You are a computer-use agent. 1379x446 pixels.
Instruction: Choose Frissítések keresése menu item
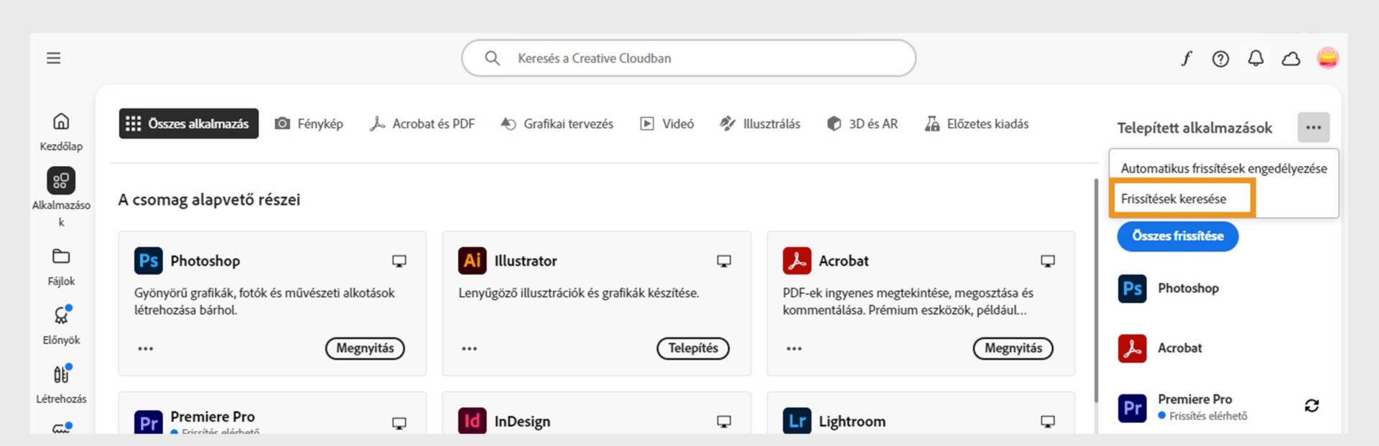point(1174,199)
